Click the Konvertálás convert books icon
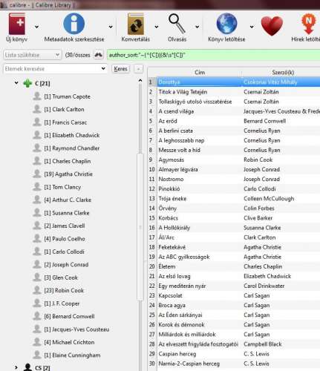This screenshot has height=371, width=320. pos(136,24)
